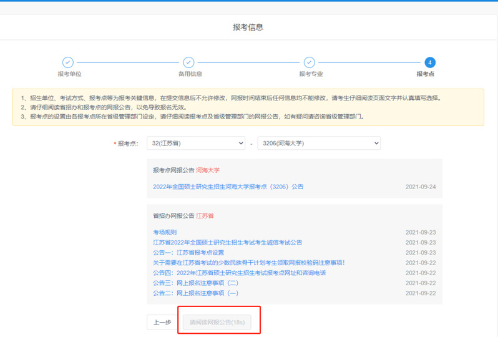Select the 报考点 step label
Image resolution: width=498 pixels, height=337 pixels.
pyautogui.click(x=426, y=74)
